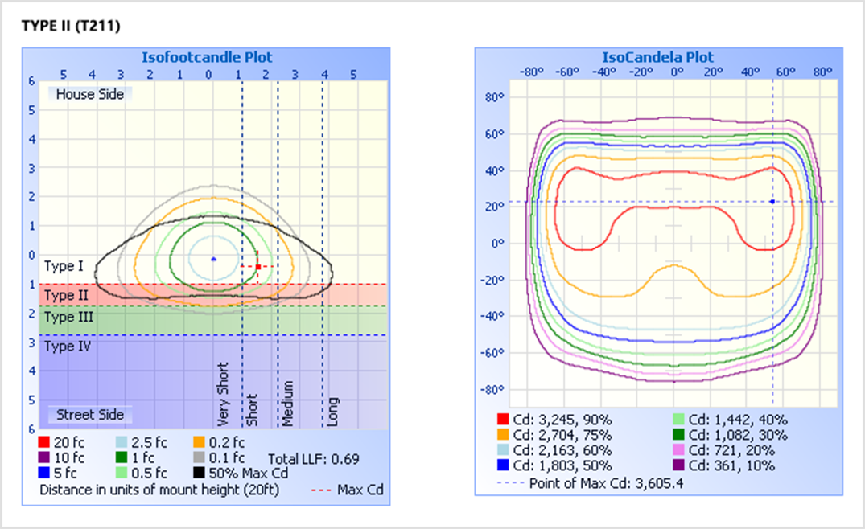This screenshot has height=529, width=865.
Task: Click the Very Short distance label
Action: [x=224, y=394]
